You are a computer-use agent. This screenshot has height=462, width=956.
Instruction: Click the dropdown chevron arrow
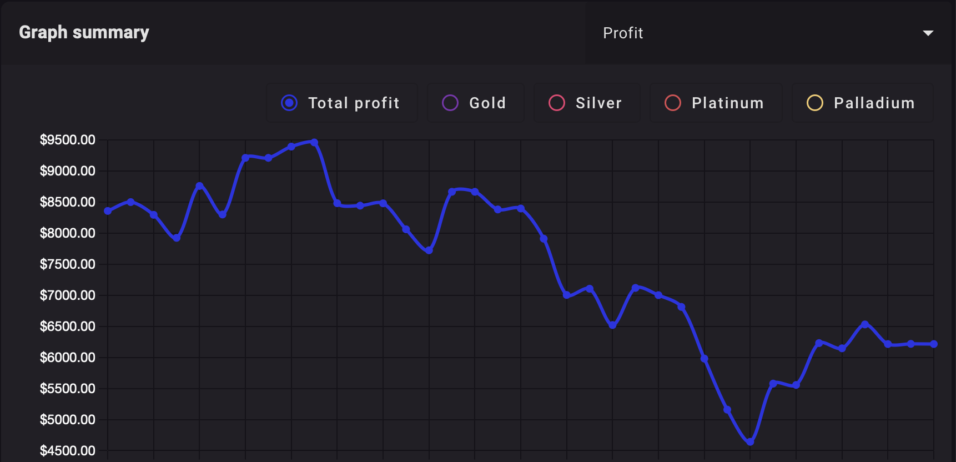click(928, 33)
